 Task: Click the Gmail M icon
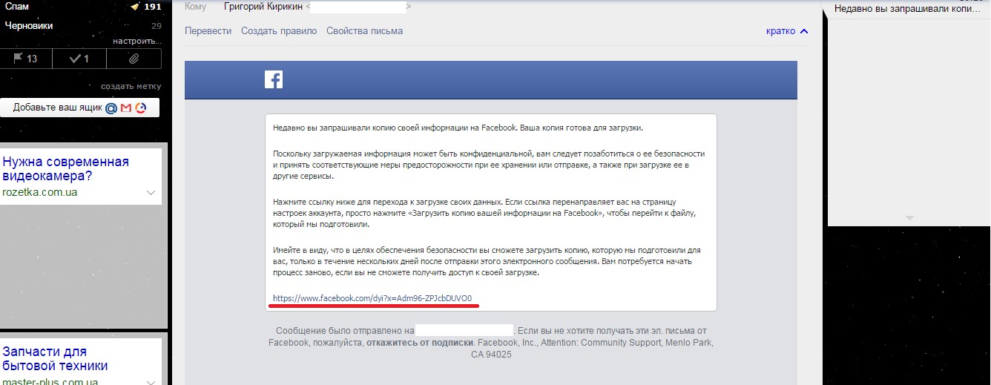tap(126, 108)
